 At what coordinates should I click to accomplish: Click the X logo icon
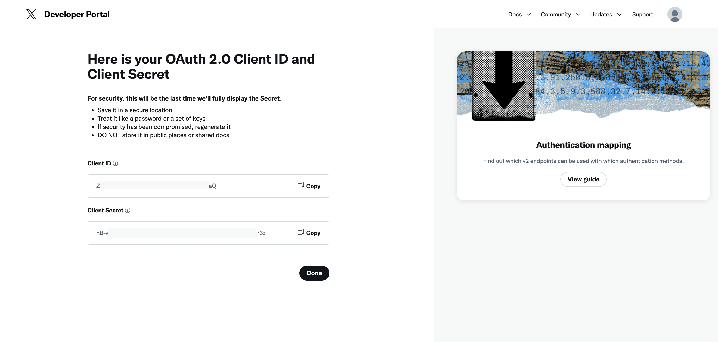click(x=31, y=14)
